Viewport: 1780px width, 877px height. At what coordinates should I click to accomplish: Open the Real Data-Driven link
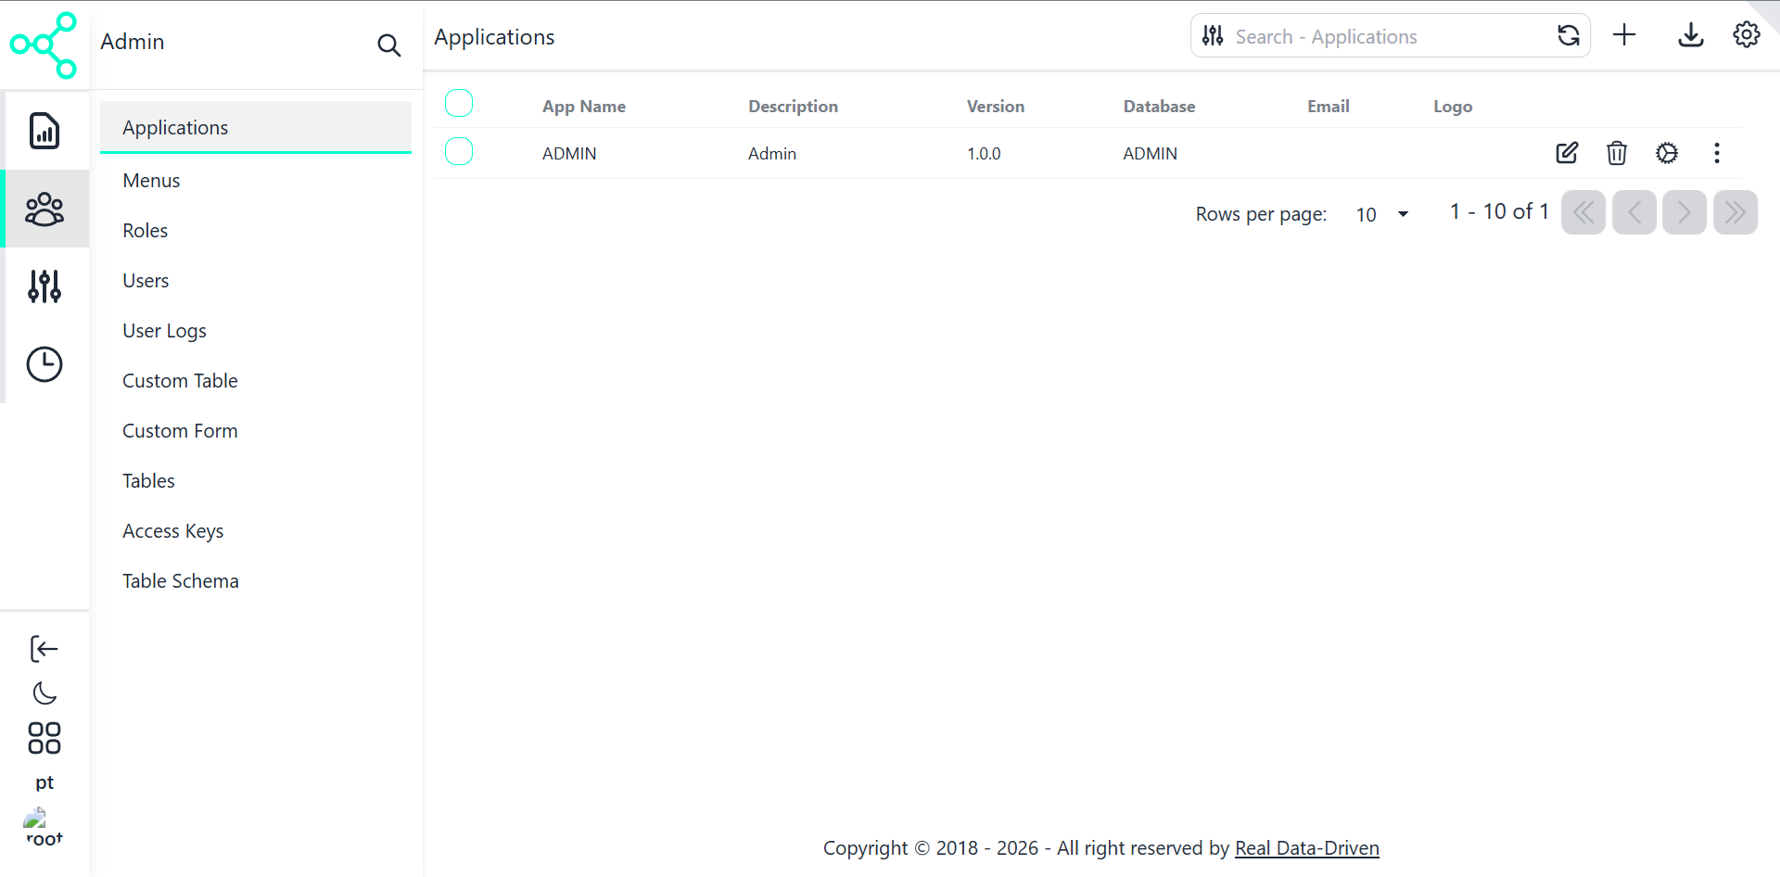1306,847
